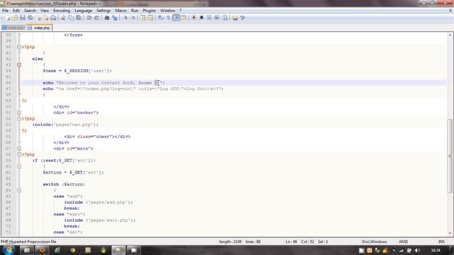Open the Replace dialog toolbar icon
Screen dimensions: 454x255
tap(115, 18)
